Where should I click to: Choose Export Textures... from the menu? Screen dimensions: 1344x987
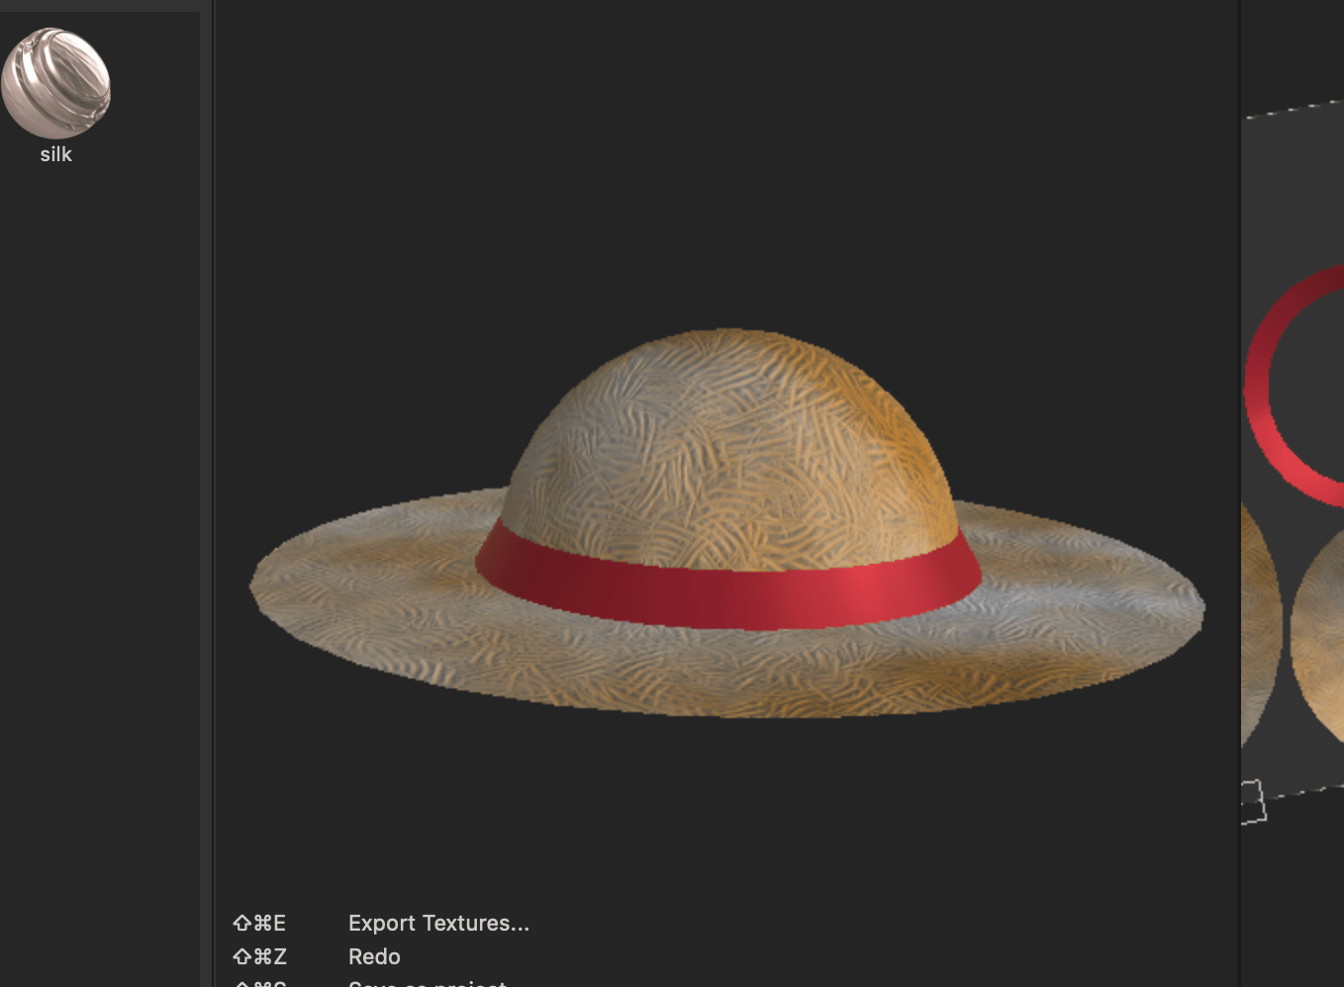pos(438,923)
